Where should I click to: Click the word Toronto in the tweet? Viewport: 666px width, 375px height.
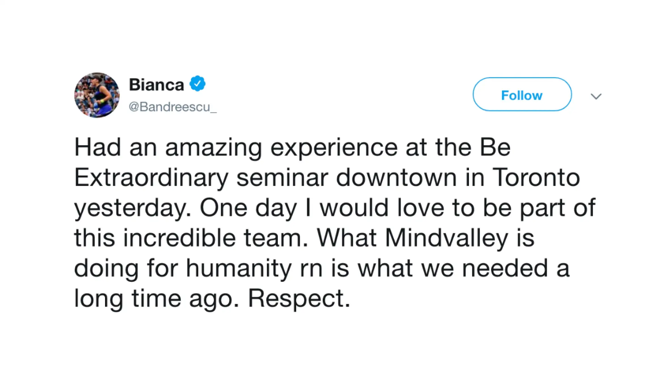click(536, 177)
